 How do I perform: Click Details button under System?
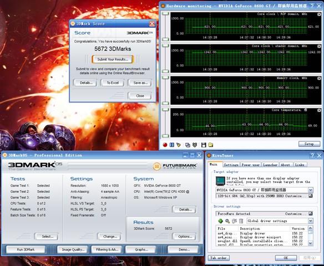click(x=184, y=209)
